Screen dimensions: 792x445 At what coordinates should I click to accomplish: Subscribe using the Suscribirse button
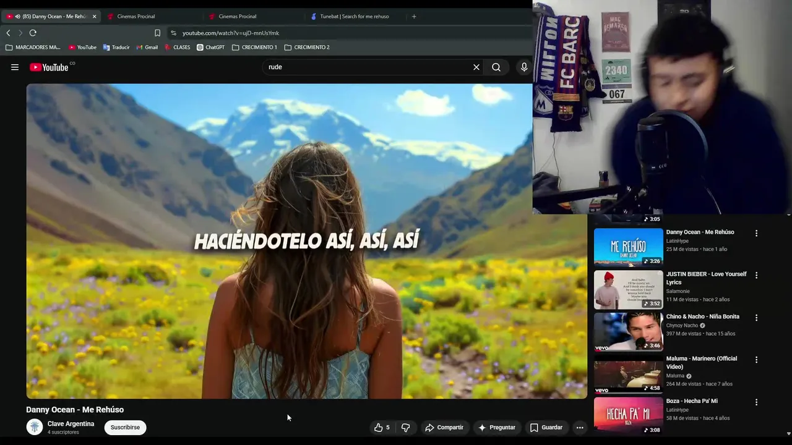click(125, 427)
